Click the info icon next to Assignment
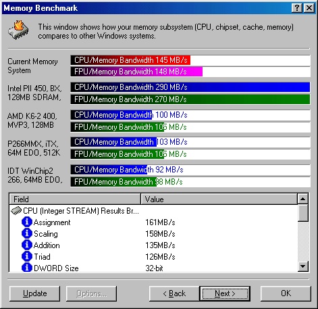318x309 pixels. (27, 222)
